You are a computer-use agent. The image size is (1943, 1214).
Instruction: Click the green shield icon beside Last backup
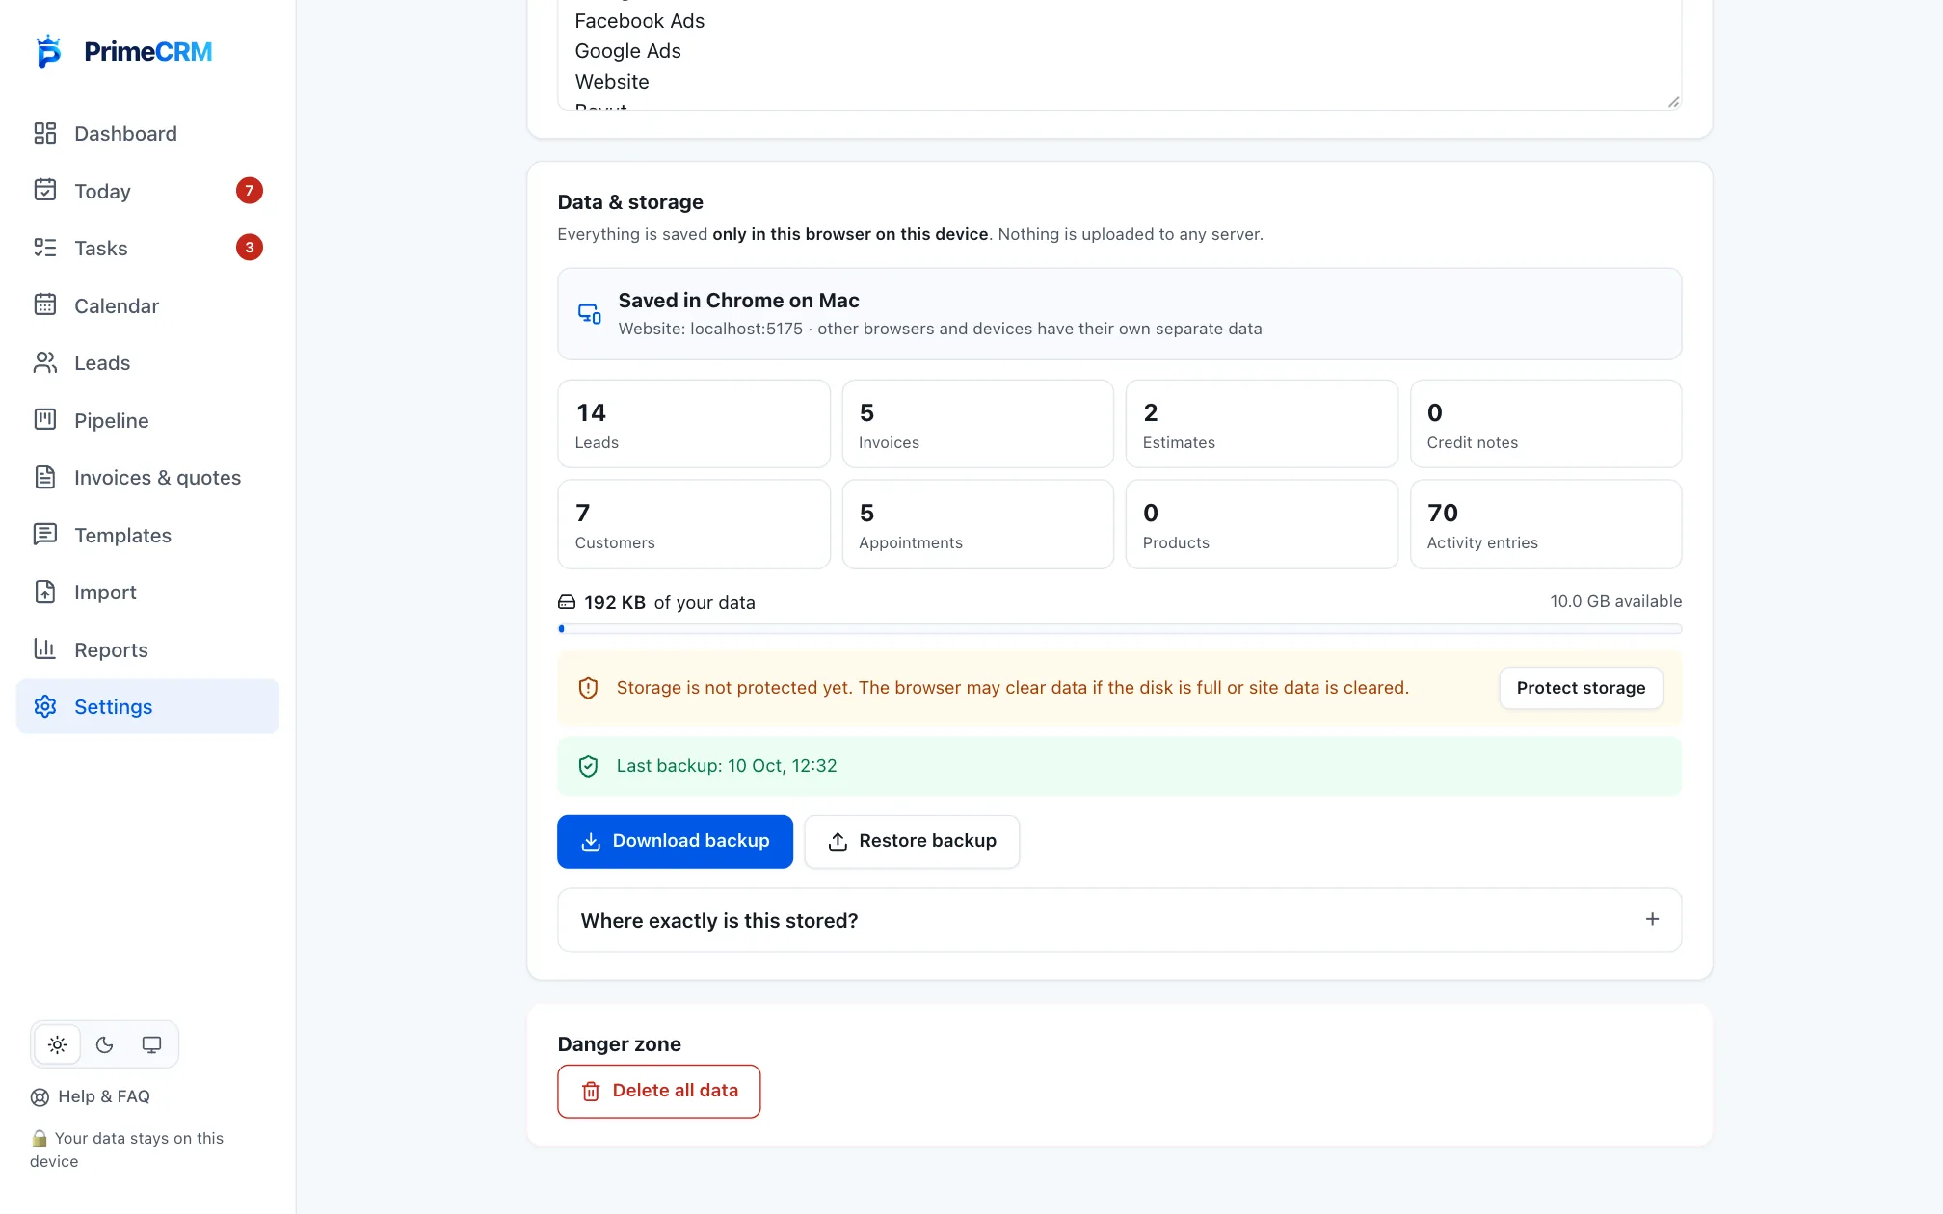[x=588, y=766]
